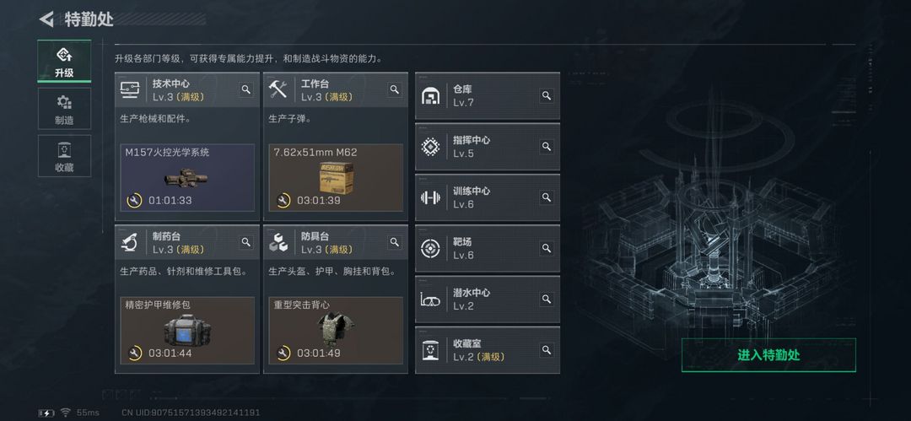Select the 7.62x51mm M62 ammo item
This screenshot has height=421, width=911.
point(336,177)
